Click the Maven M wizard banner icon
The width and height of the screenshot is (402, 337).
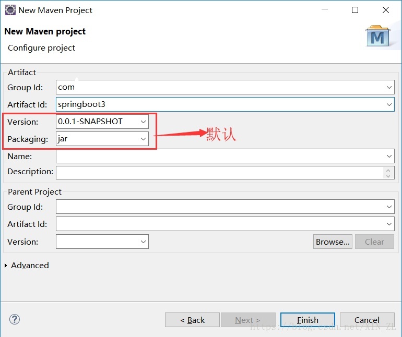pyautogui.click(x=377, y=35)
